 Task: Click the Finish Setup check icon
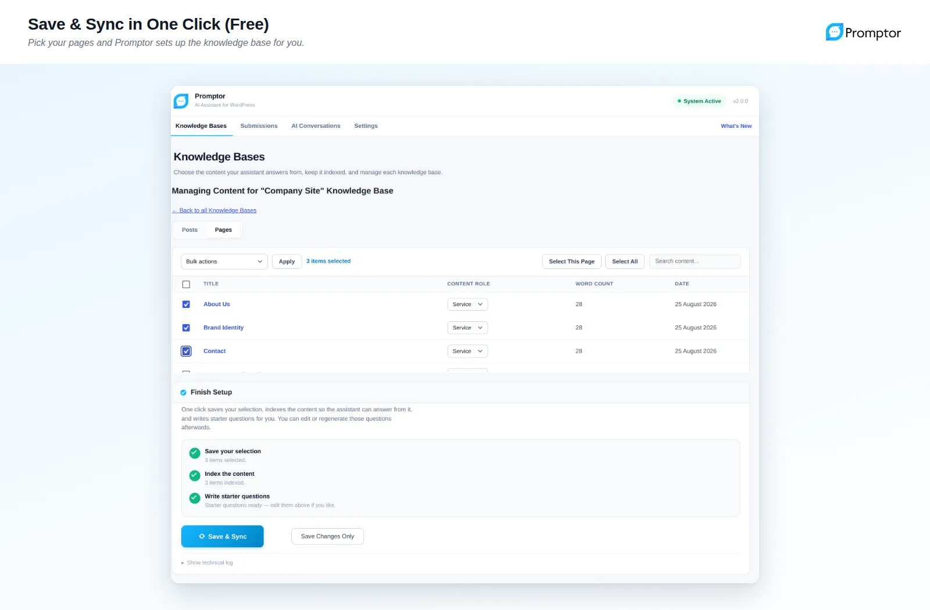(x=184, y=393)
